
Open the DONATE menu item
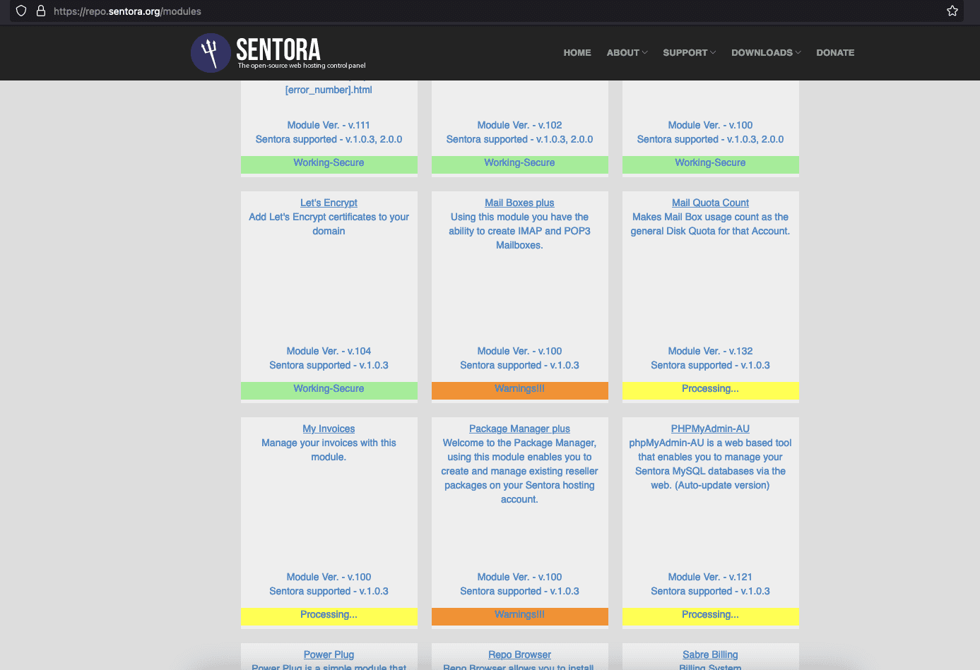click(835, 53)
